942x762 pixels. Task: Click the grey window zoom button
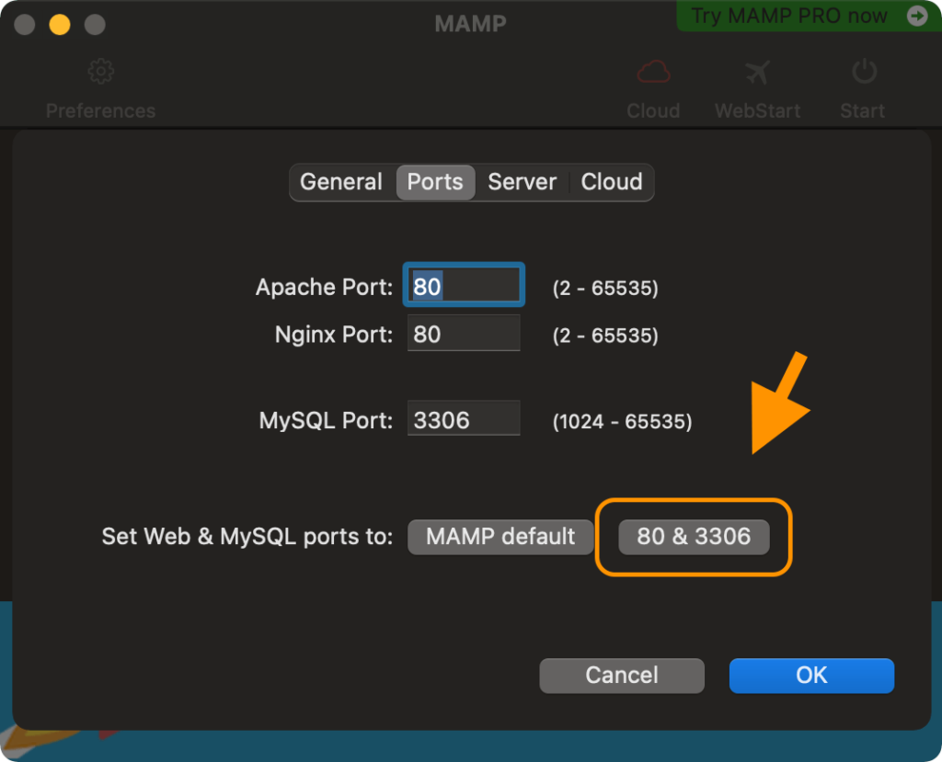click(95, 24)
